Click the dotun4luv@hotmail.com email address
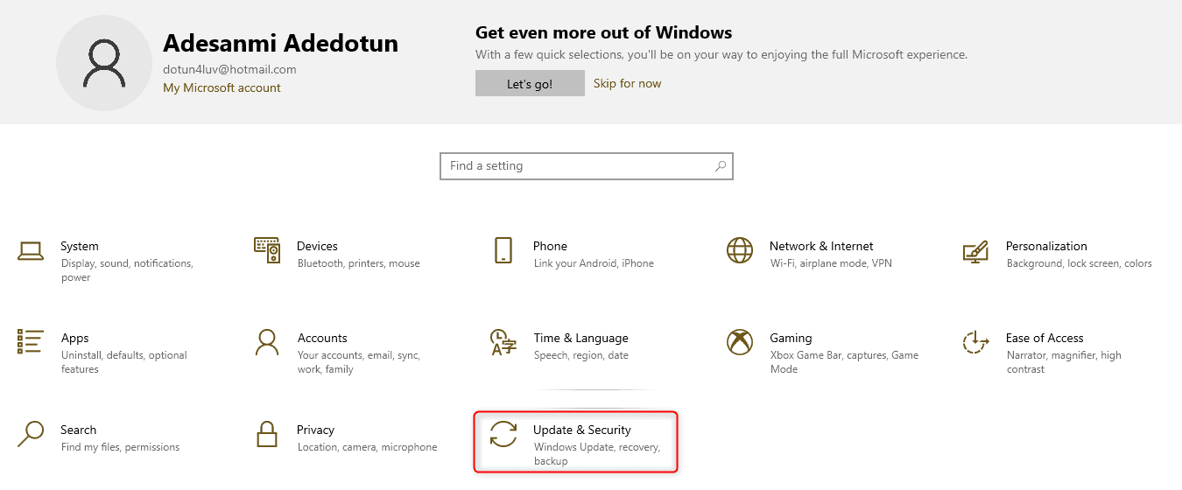Viewport: 1182px width, 490px height. click(229, 69)
